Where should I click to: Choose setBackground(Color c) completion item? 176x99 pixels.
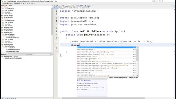pyautogui.click(x=107, y=48)
